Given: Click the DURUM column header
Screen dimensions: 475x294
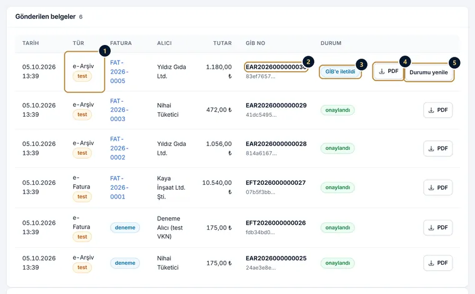Looking at the screenshot, I should click(x=331, y=43).
